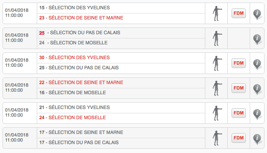Open info pin for Yvelines 30 match
This screenshot has height=153, width=267.
tap(257, 64)
